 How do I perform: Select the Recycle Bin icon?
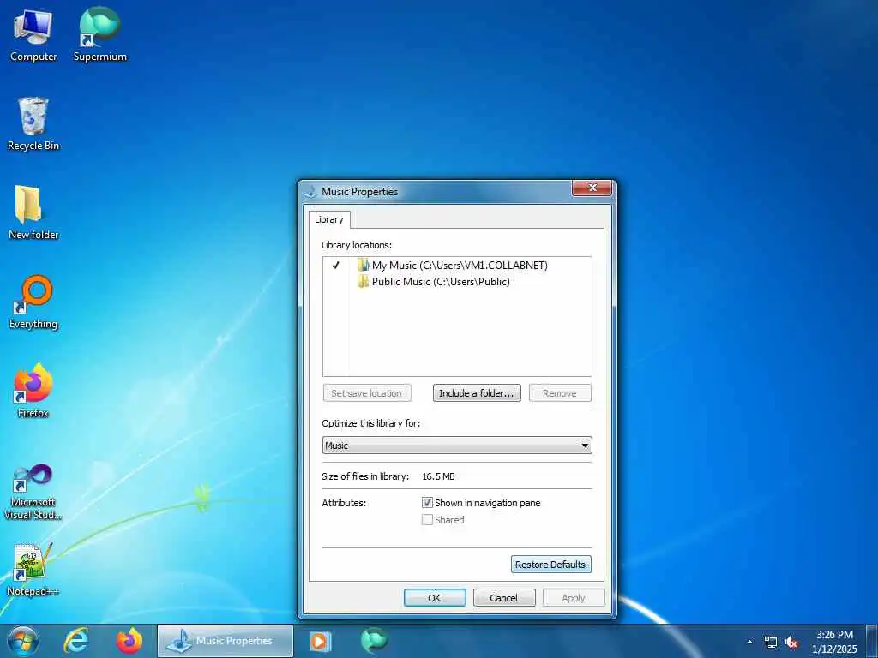click(33, 123)
